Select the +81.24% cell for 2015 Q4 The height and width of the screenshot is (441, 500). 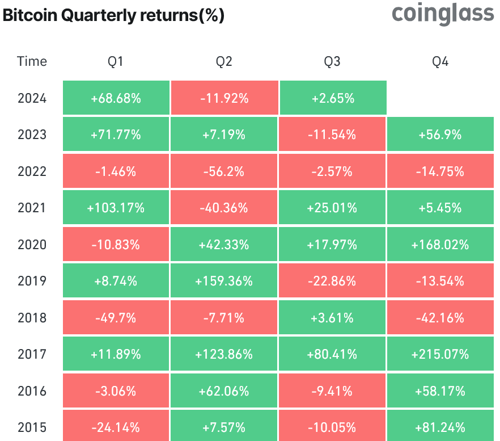tap(440, 427)
